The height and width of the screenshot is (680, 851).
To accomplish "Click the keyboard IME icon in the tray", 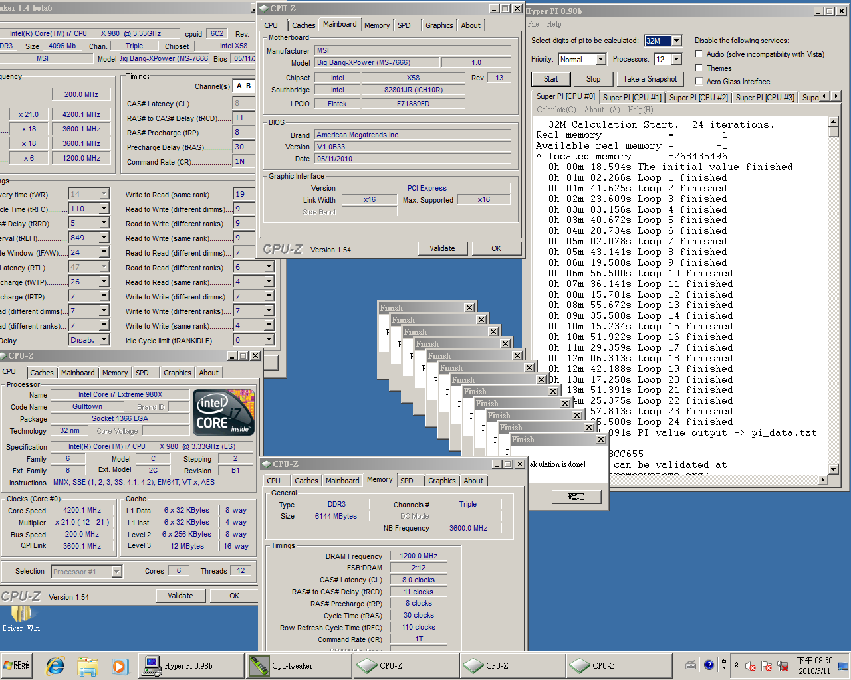I will pos(691,665).
